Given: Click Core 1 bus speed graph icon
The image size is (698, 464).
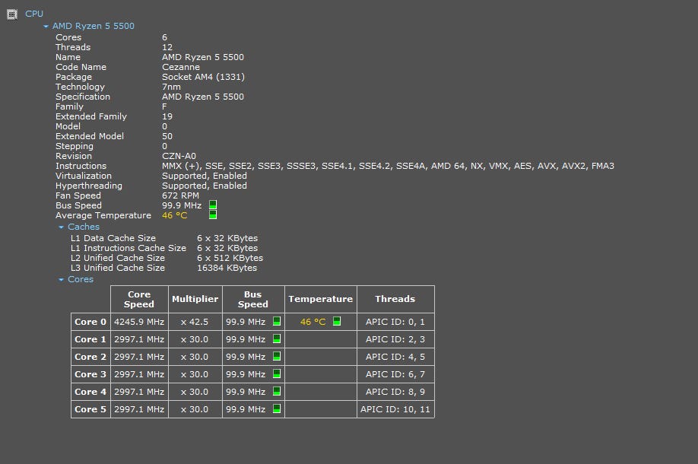Looking at the screenshot, I should click(277, 339).
